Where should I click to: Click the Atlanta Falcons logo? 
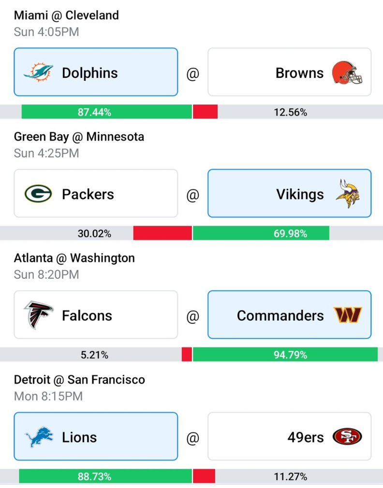click(38, 315)
